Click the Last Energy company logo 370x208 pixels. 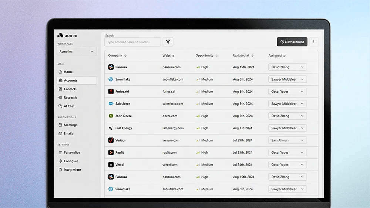coord(111,128)
